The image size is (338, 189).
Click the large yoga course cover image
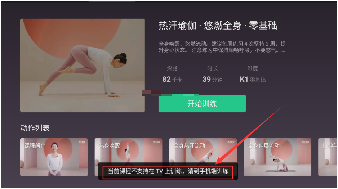(83, 66)
